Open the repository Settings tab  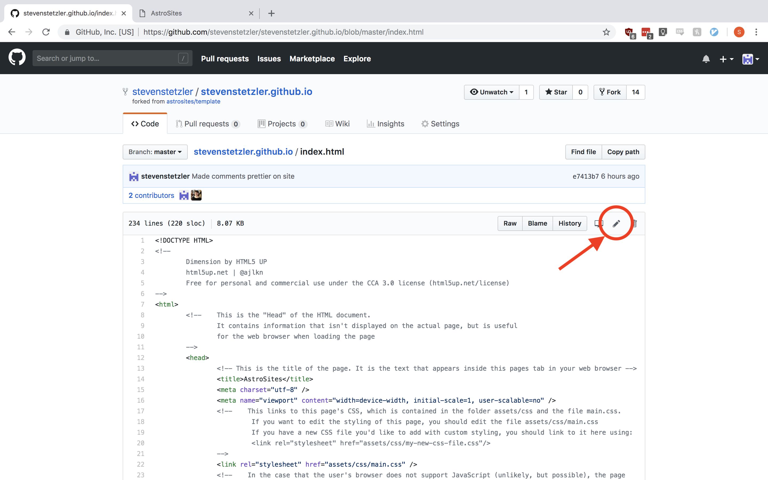(440, 124)
